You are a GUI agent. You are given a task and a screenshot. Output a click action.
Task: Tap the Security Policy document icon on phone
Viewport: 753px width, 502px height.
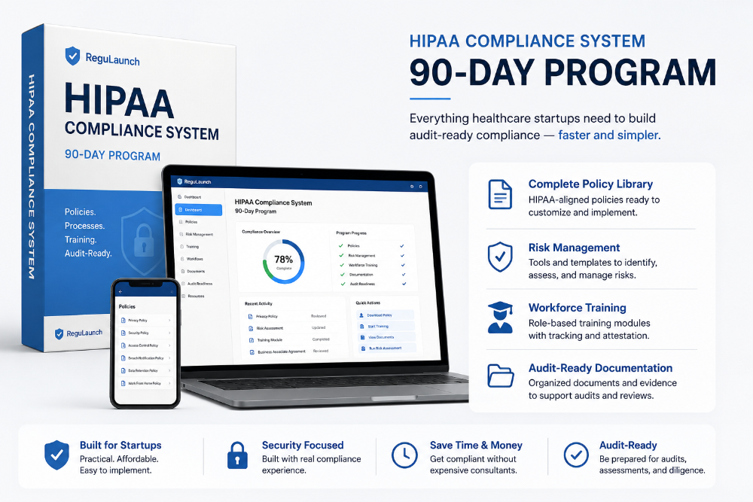[x=123, y=333]
